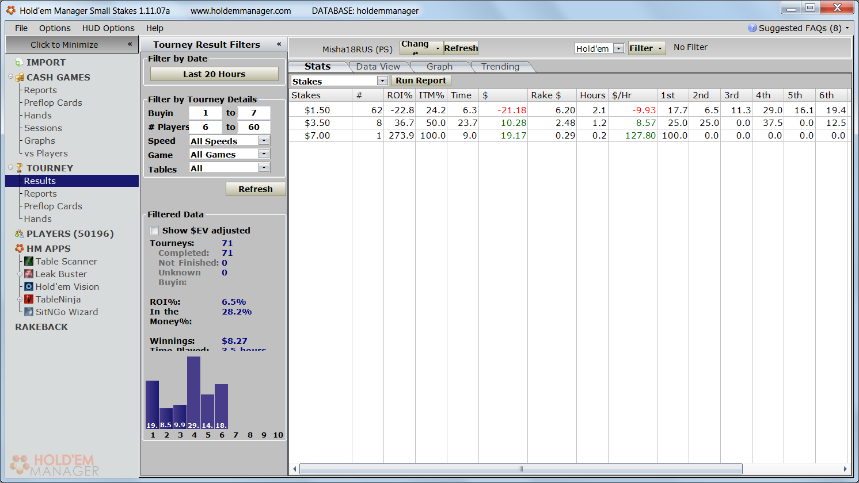Open the HUD Options menu
This screenshot has height=483, width=859.
pos(108,28)
